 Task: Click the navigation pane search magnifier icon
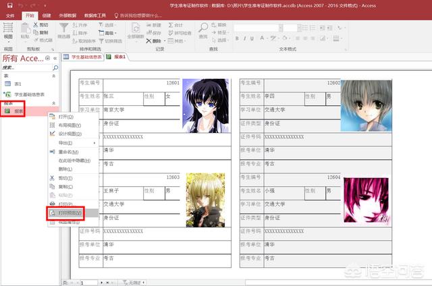coord(55,67)
